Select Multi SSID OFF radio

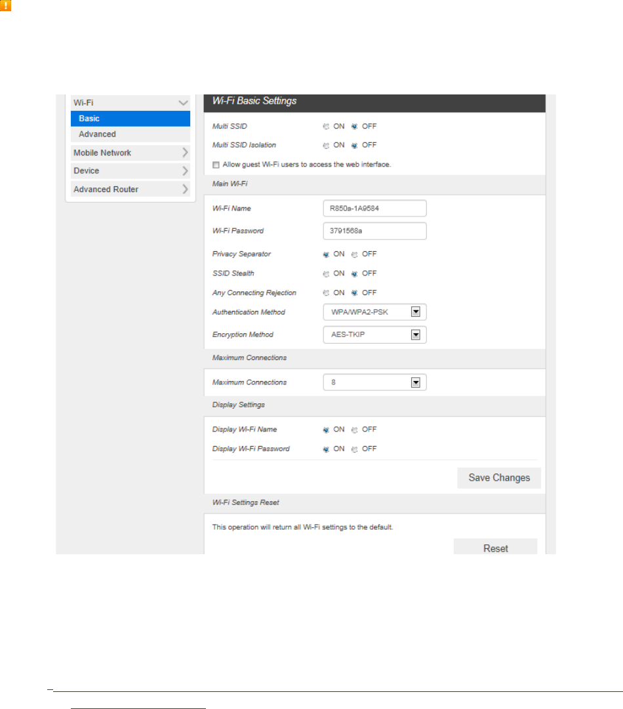(x=354, y=127)
